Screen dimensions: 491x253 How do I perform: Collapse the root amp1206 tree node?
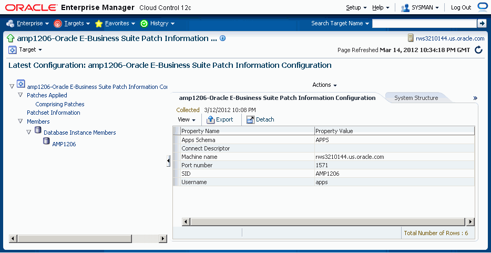(x=12, y=86)
